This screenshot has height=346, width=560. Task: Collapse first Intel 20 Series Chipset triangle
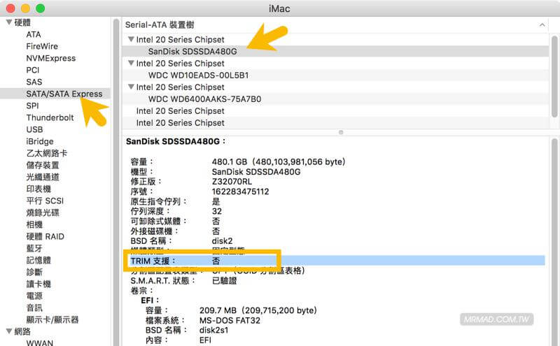131,40
